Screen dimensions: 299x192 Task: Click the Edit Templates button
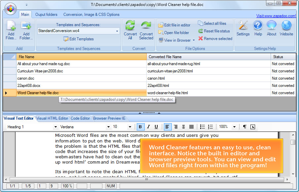click(79, 39)
